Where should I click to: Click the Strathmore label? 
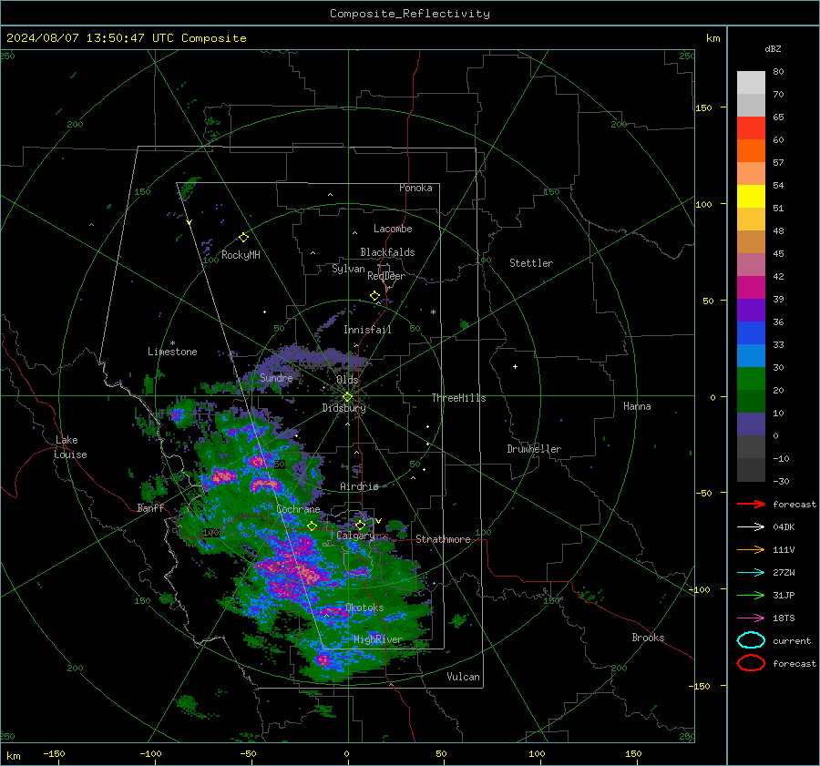pos(443,539)
